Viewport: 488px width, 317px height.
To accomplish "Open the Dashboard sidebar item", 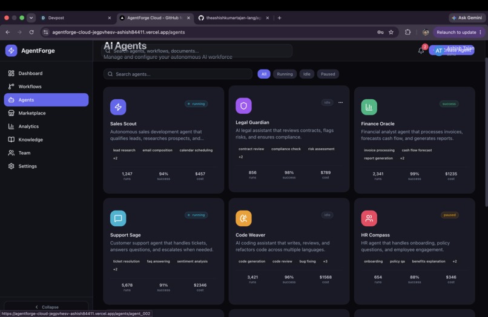I will point(46,73).
